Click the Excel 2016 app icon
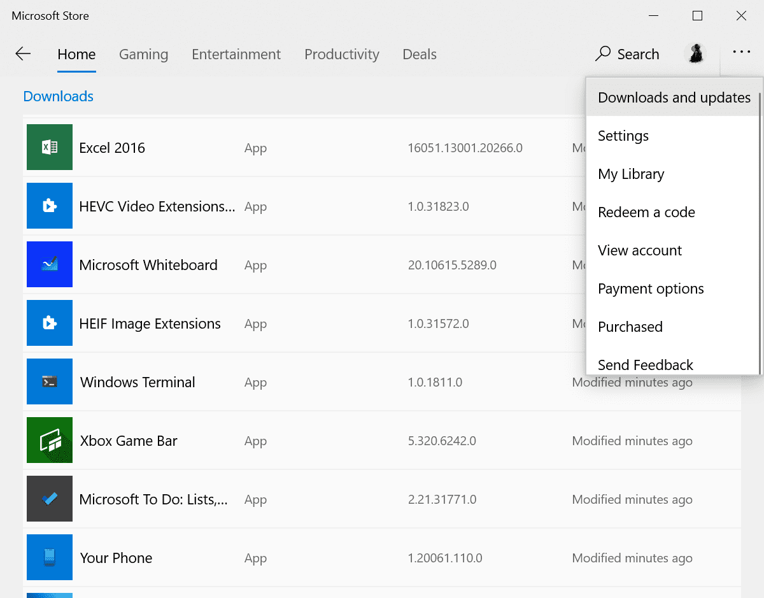This screenshot has width=764, height=598. 50,147
